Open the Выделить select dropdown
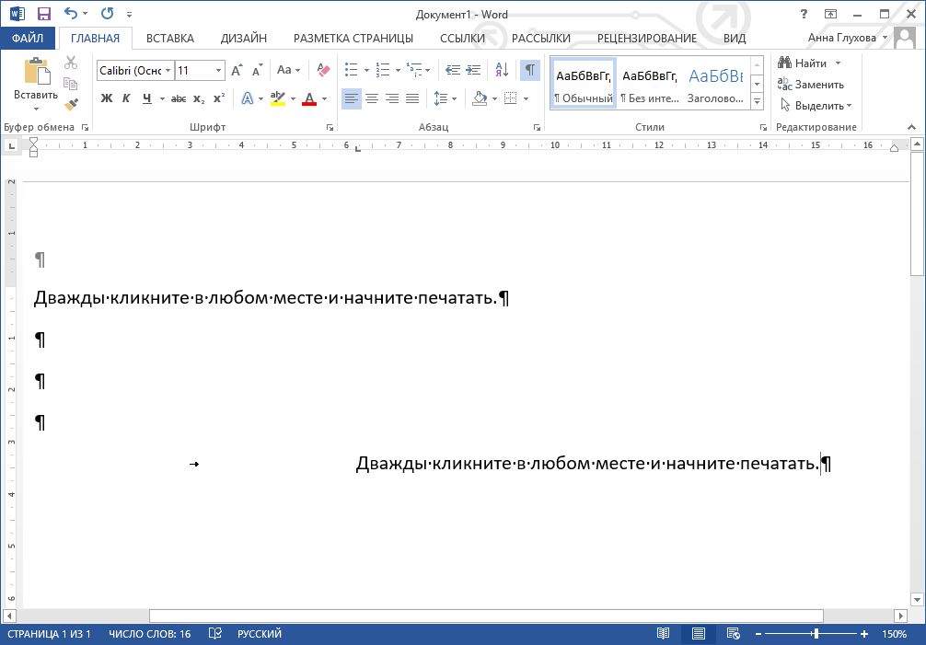This screenshot has height=645, width=926. point(816,106)
